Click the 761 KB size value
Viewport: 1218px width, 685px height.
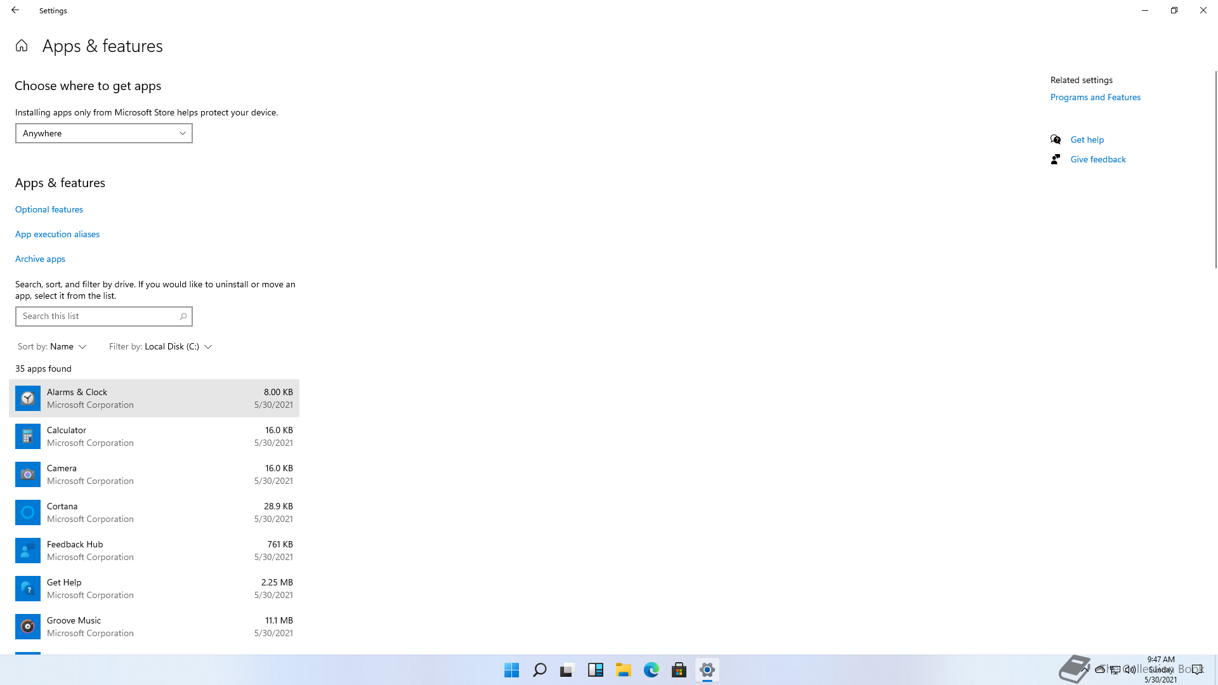(280, 544)
